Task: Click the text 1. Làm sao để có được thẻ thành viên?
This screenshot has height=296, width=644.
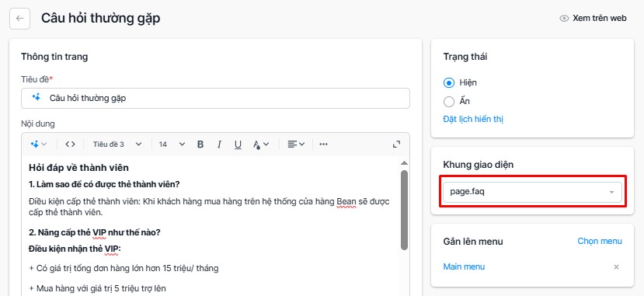Action: [x=104, y=184]
